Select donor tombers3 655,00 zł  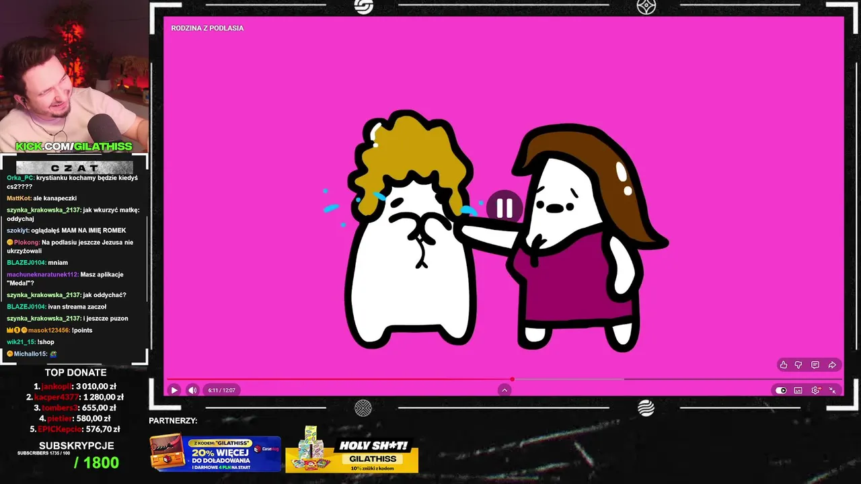click(x=75, y=407)
